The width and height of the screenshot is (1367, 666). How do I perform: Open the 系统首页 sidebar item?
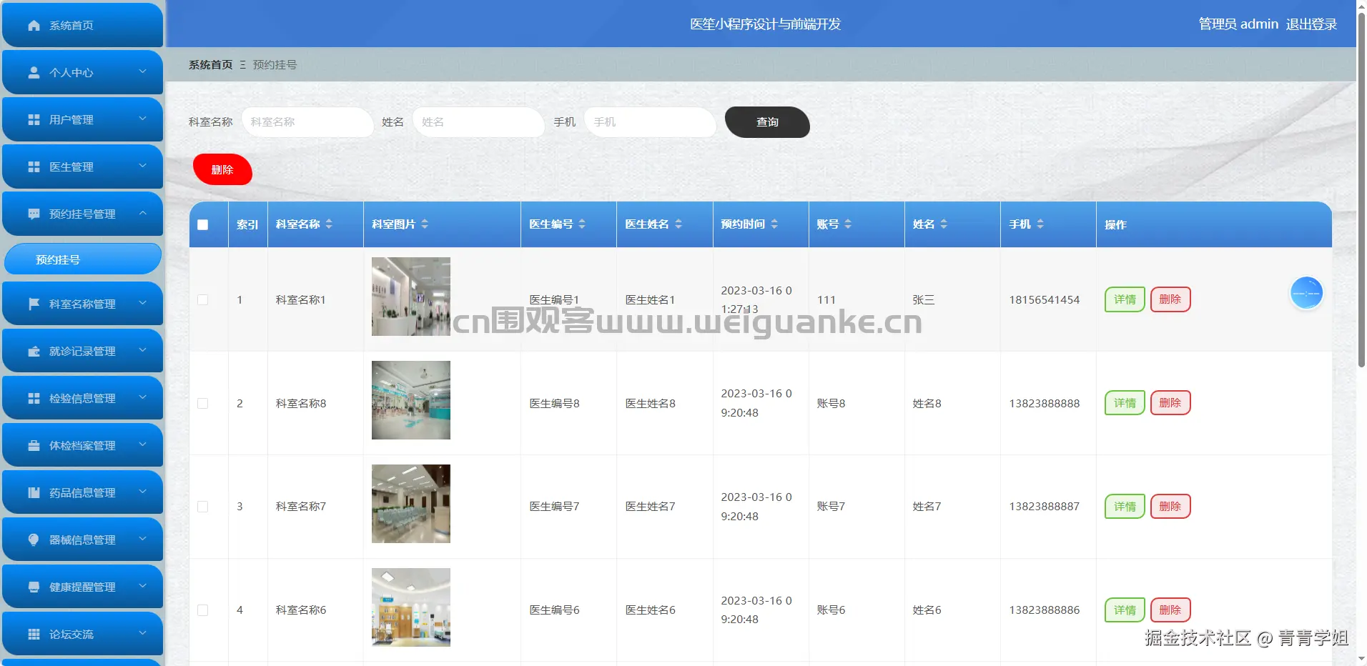pos(83,25)
